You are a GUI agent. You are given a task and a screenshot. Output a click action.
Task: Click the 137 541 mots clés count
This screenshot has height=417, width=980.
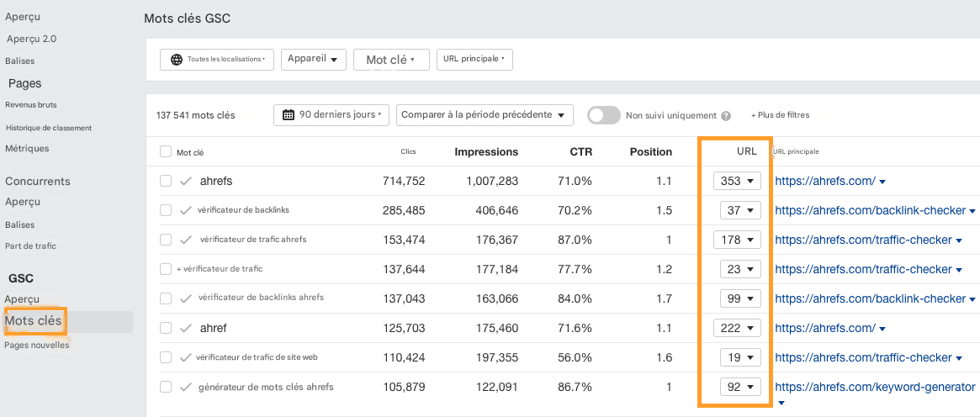click(196, 115)
